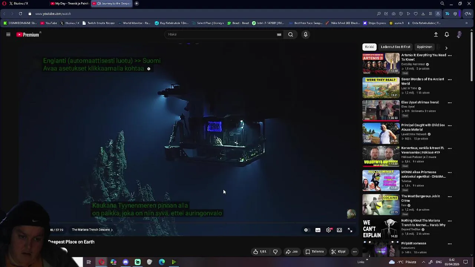Click the search magnifier button beside Haku
Image resolution: width=475 pixels, height=267 pixels.
coord(291,34)
